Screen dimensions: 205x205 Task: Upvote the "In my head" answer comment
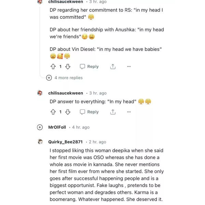coord(53,112)
